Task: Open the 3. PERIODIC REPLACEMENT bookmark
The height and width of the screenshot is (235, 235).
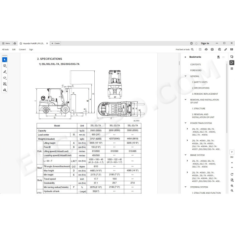Action: [x=205, y=94]
